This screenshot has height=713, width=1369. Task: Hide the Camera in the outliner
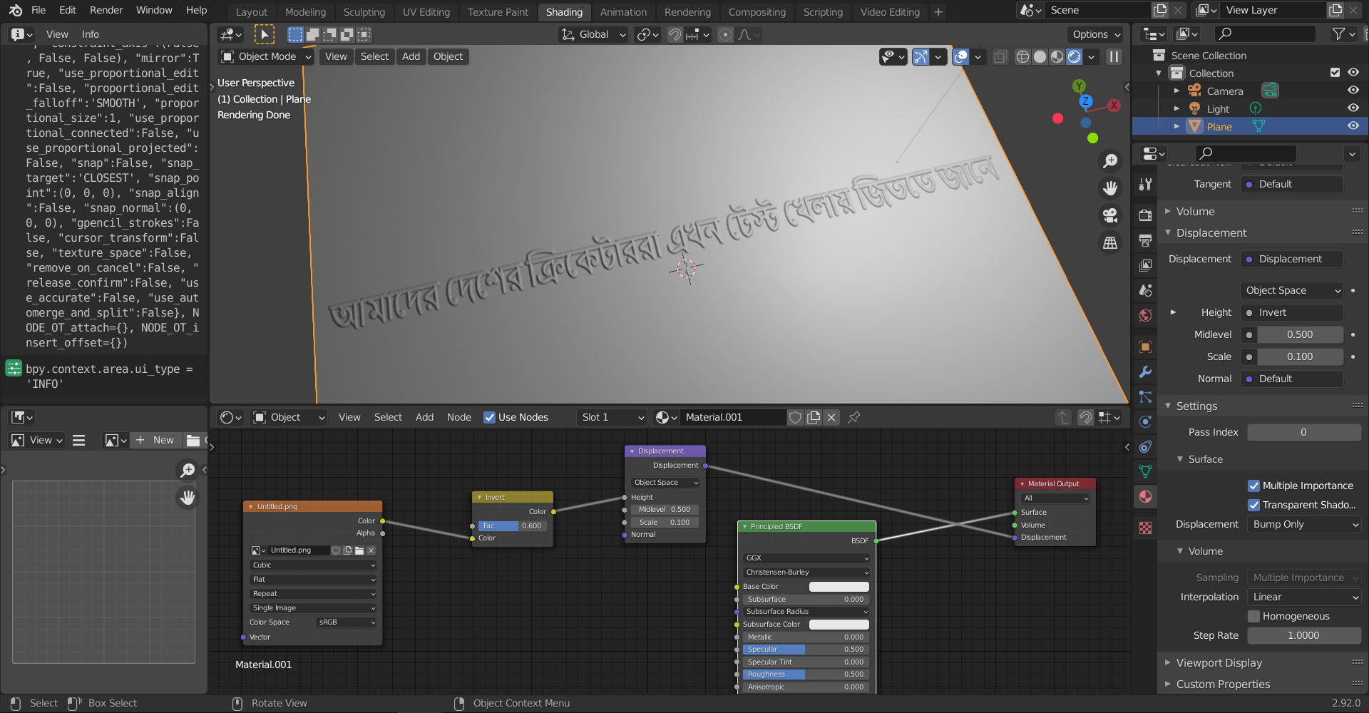[x=1353, y=91]
